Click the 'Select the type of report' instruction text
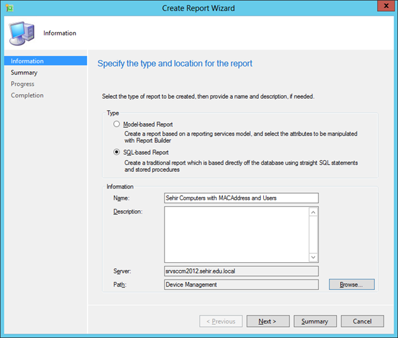This screenshot has height=338, width=398. (x=208, y=97)
